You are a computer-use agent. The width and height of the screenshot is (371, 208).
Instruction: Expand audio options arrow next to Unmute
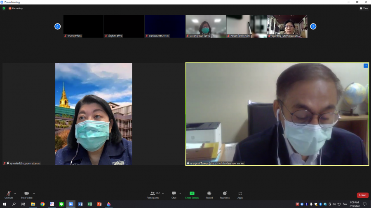pyautogui.click(x=15, y=193)
